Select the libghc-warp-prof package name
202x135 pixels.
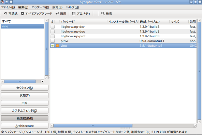[x=73, y=36]
